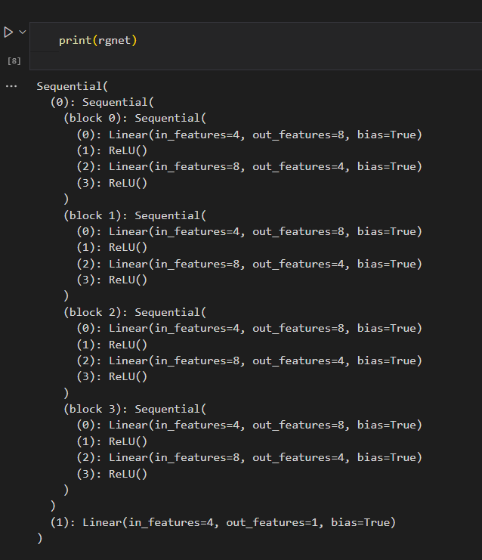
Task: Click block 1's '(3): ReLU()' line
Action: click(112, 280)
